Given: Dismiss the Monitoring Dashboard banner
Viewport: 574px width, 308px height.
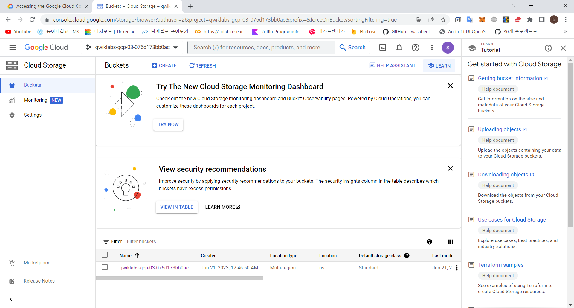Looking at the screenshot, I should click(450, 86).
